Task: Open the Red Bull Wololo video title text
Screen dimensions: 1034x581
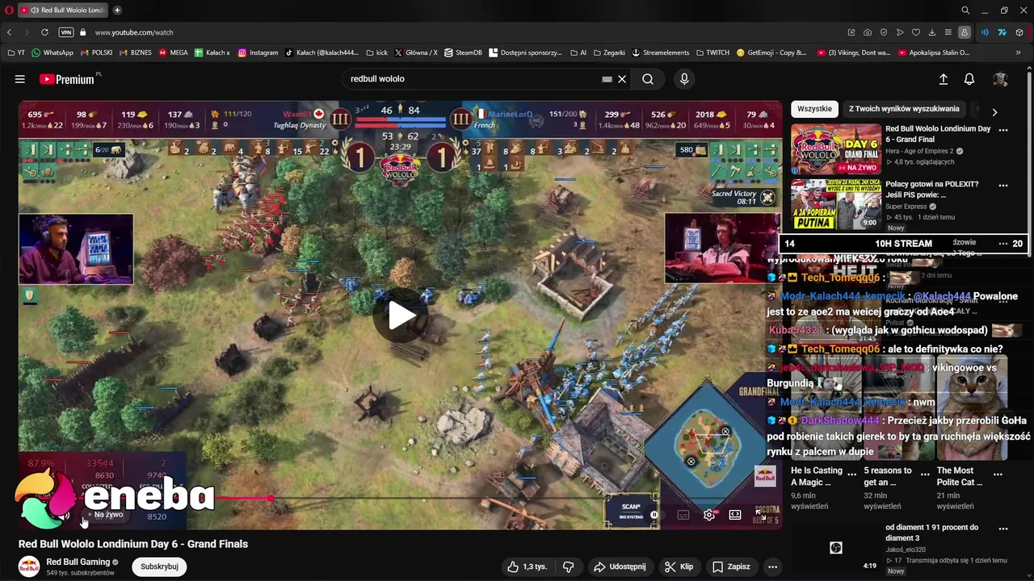Action: coord(133,544)
